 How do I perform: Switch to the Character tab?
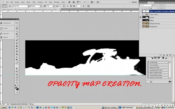(143, 2)
